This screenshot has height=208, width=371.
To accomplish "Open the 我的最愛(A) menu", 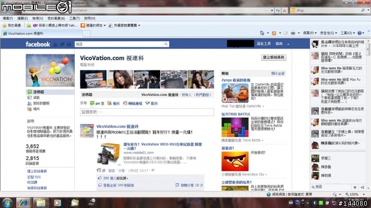I will coord(56,18).
